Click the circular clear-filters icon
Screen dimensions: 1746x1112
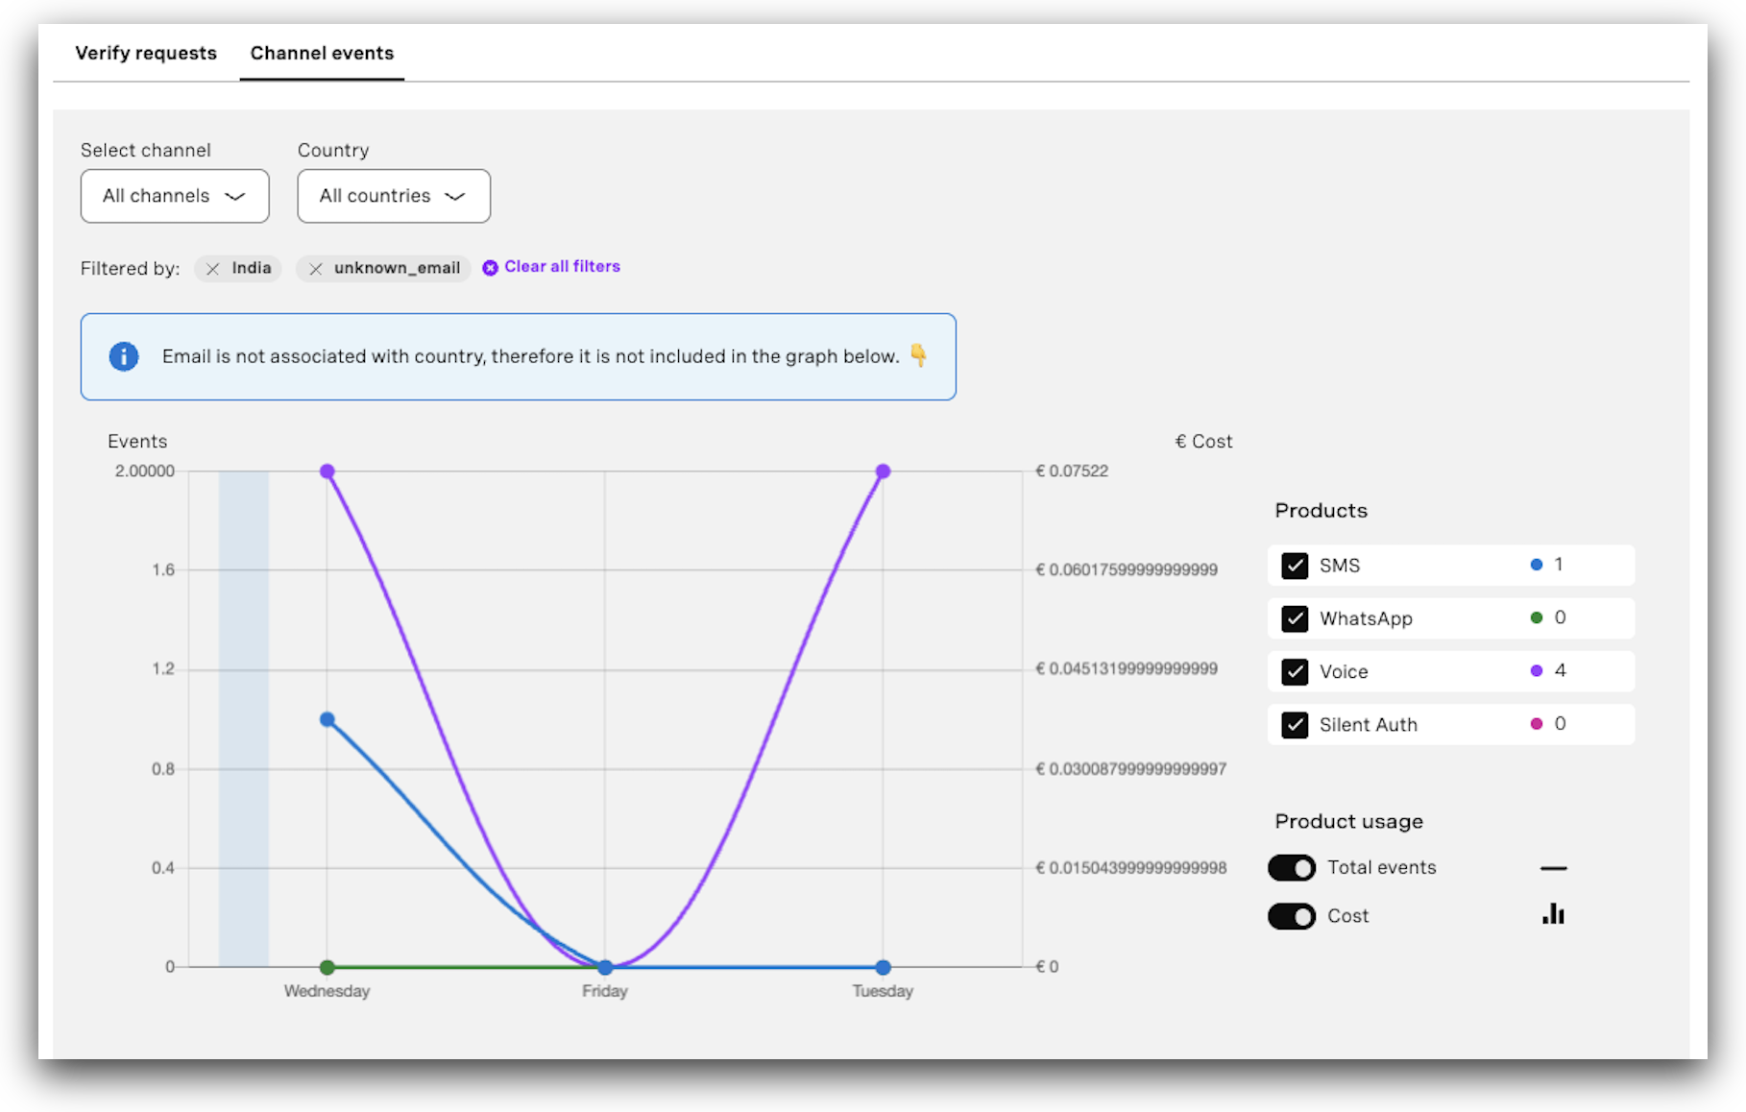[490, 267]
